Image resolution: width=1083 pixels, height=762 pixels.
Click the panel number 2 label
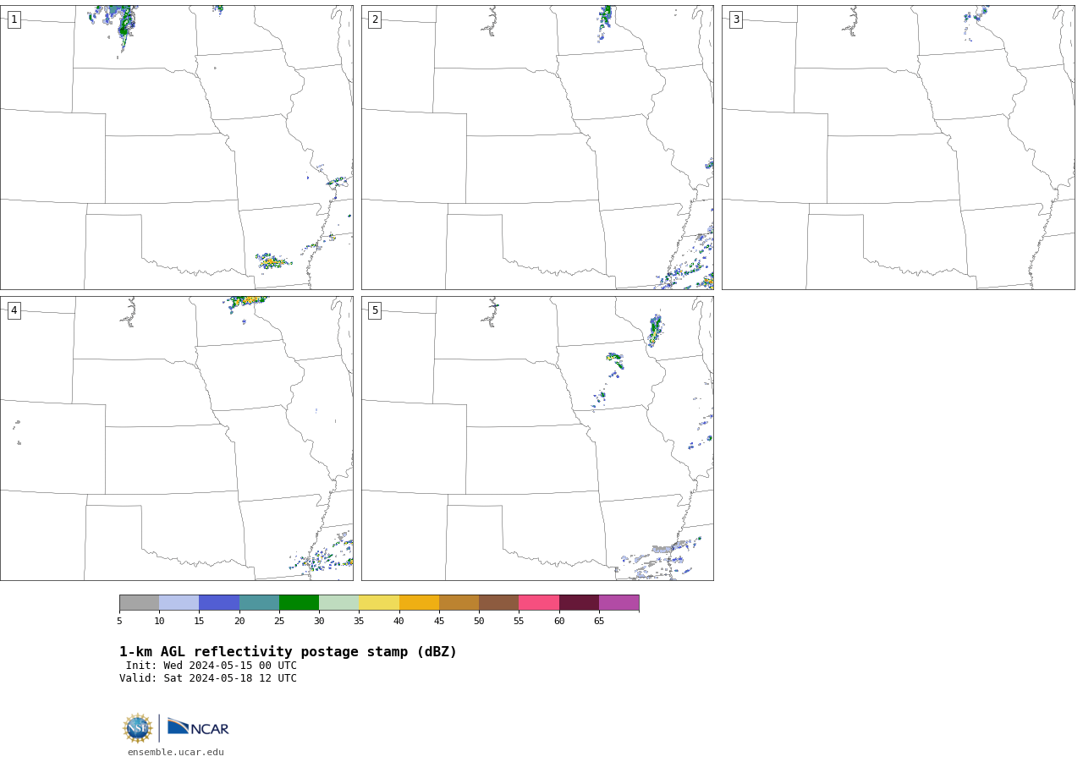pos(375,19)
